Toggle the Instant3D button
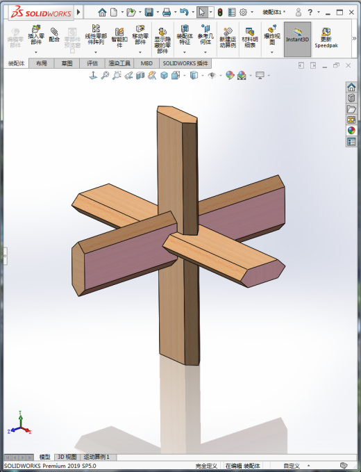Screen dimensions: 361x472 [x=297, y=39]
